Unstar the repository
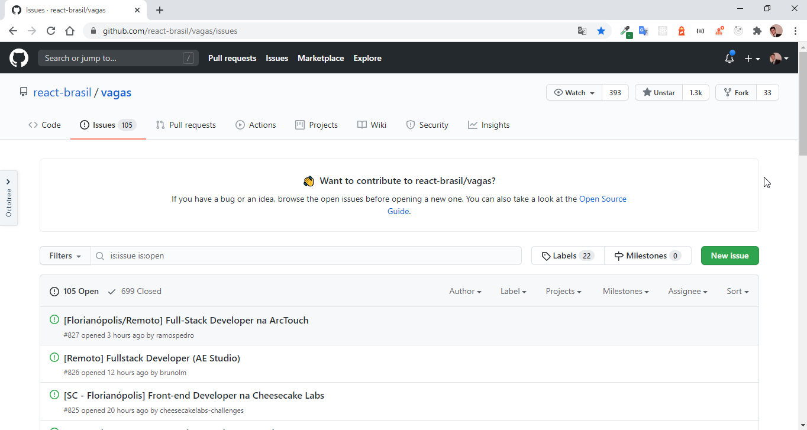807x430 pixels. 658,92
